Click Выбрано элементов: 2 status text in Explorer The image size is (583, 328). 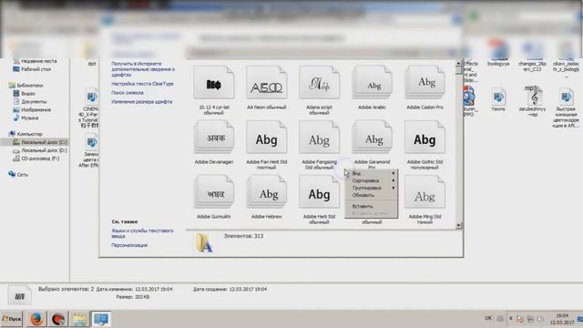coord(66,289)
